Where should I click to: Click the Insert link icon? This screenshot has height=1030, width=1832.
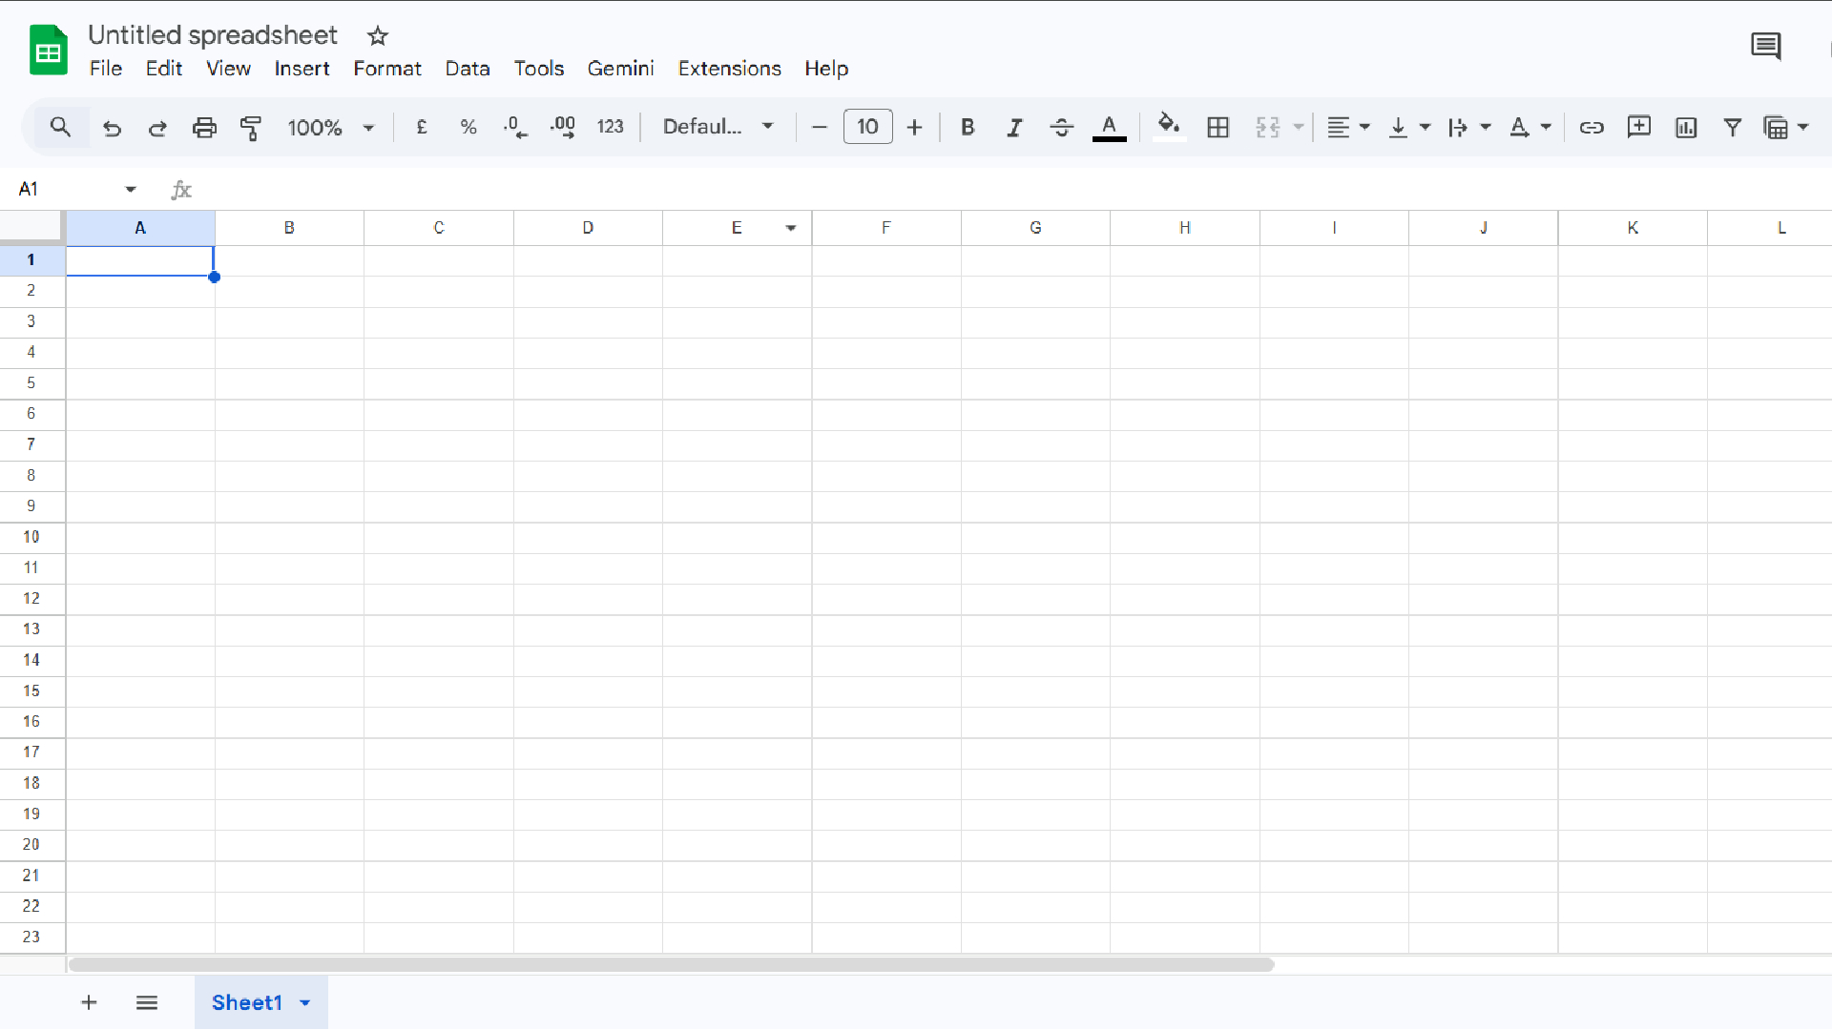[1592, 127]
